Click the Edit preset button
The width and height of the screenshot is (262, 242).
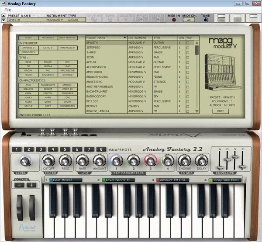pyautogui.click(x=221, y=111)
